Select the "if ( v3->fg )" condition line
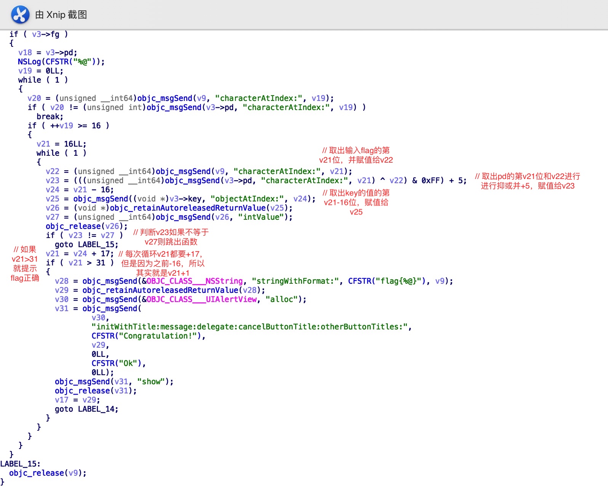Image resolution: width=608 pixels, height=489 pixels. coord(38,34)
